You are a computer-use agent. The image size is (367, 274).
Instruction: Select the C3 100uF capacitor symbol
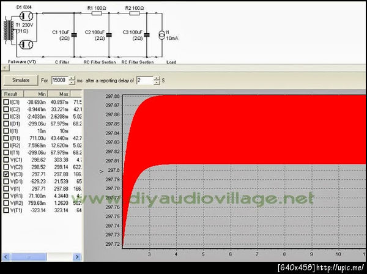click(x=147, y=35)
